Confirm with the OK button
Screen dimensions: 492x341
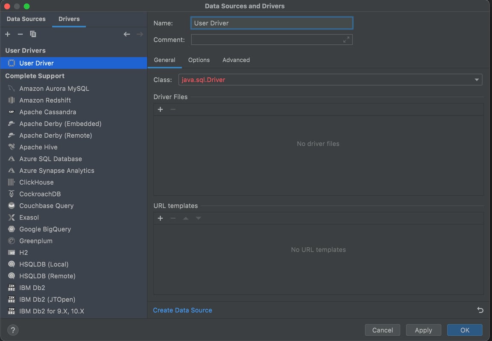(465, 330)
